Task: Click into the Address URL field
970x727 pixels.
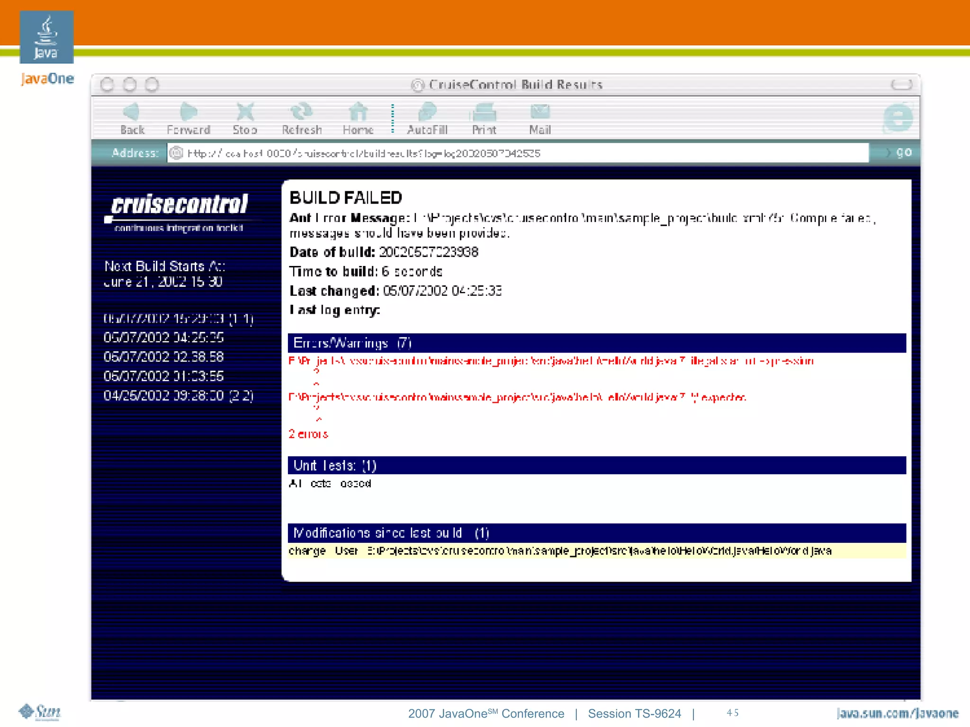Action: point(518,153)
